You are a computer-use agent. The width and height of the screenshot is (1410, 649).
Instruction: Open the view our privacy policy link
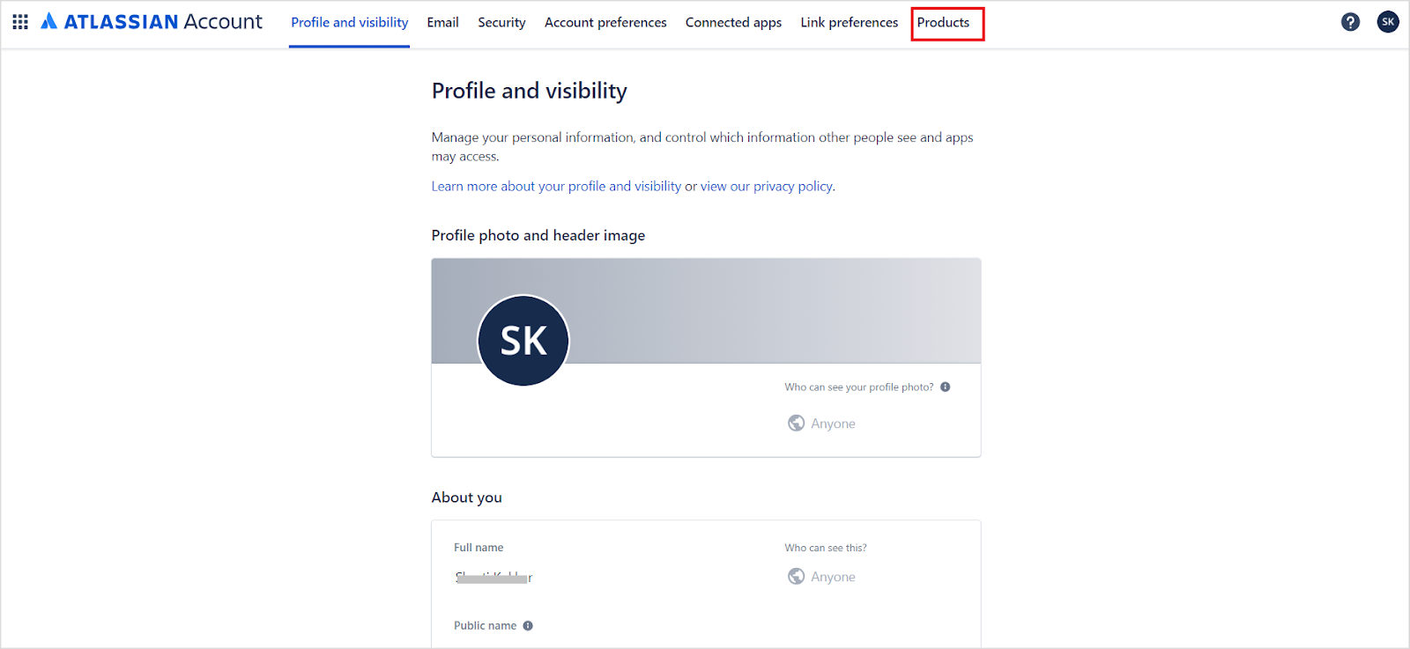point(767,187)
